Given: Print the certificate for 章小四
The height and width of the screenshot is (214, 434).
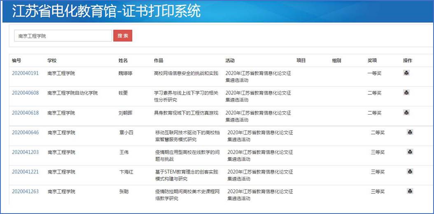Looking at the screenshot, I should [410, 132].
